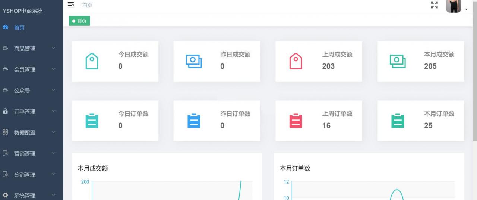
Task: Enter fullscreen mode via the expand icon
Action: click(434, 5)
